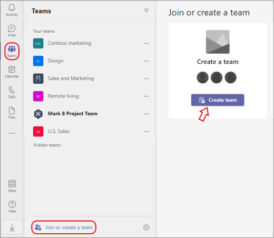Screen dimensions: 274x238
Task: Select the Design team name
Action: pyautogui.click(x=56, y=61)
